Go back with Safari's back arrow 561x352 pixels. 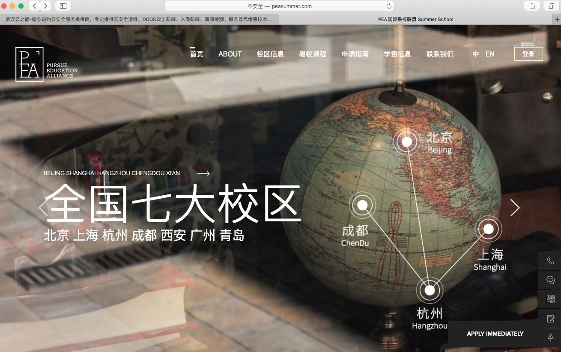point(34,6)
